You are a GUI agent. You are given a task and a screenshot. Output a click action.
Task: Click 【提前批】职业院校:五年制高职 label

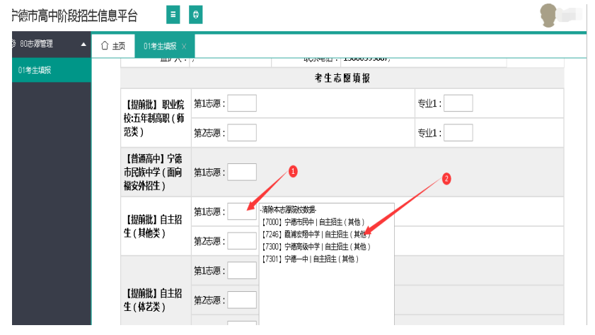(154, 118)
